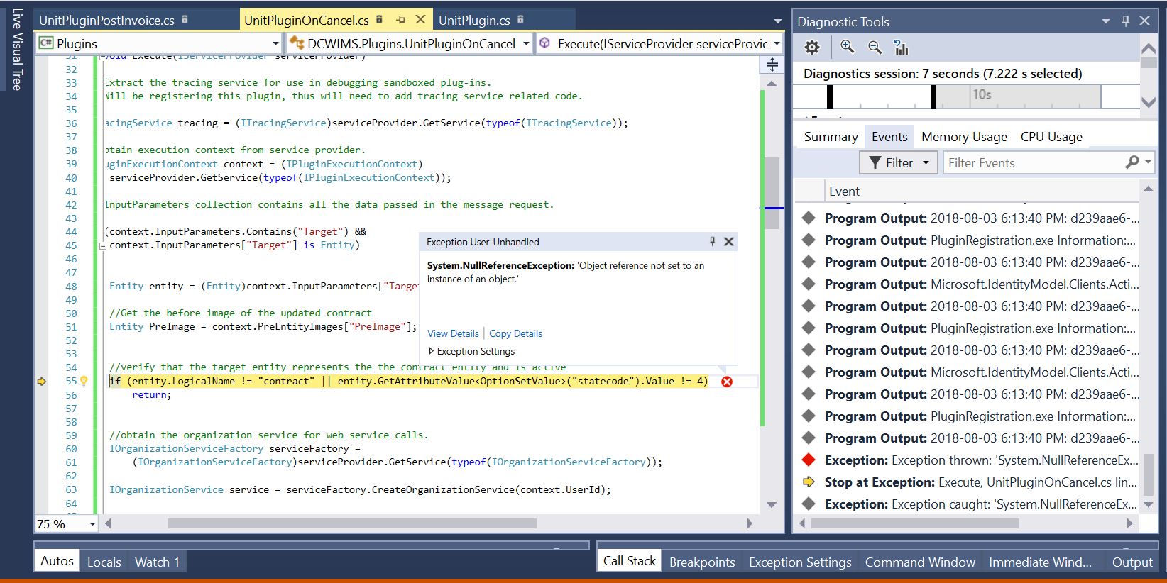Click the second black mark on the diagnostics timeline
The width and height of the screenshot is (1167, 583).
pyautogui.click(x=933, y=96)
